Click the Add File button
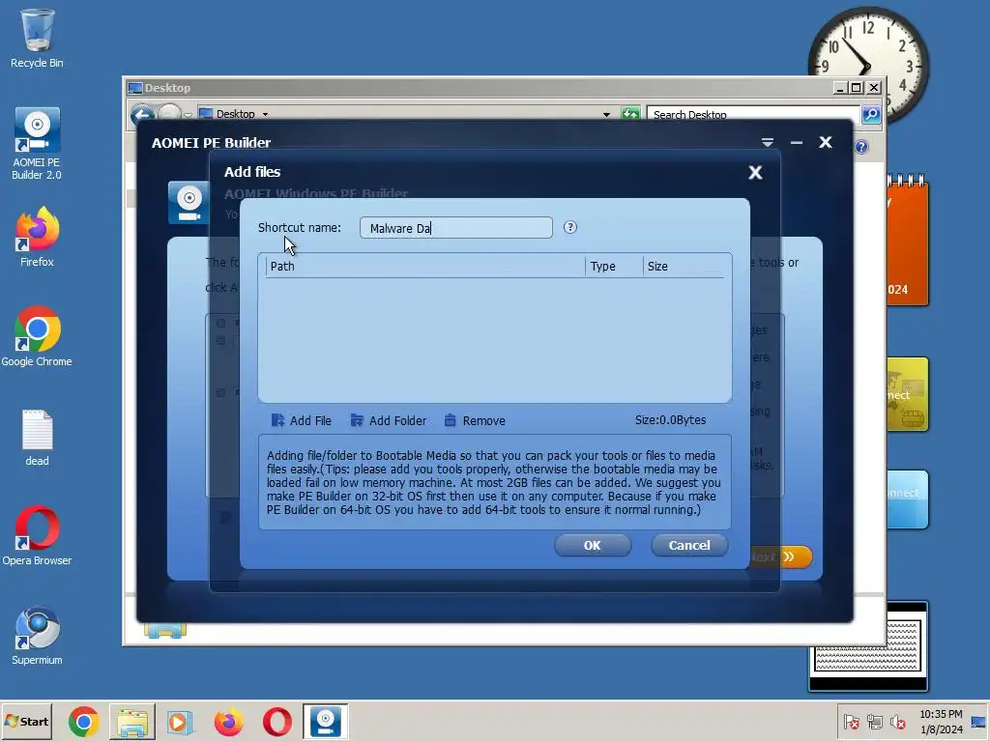 tap(302, 420)
